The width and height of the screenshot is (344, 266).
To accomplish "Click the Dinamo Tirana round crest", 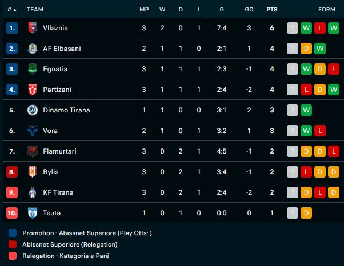I will (33, 110).
